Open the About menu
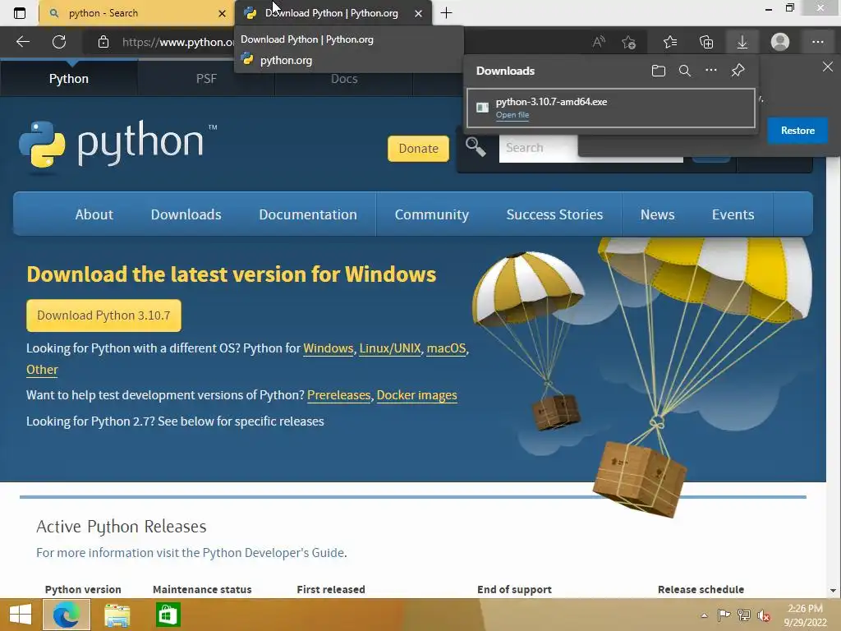Image resolution: width=841 pixels, height=631 pixels. click(94, 214)
